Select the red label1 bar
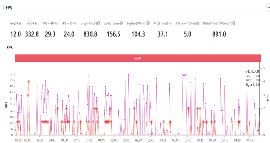This screenshot has height=143, width=270. [x=138, y=58]
